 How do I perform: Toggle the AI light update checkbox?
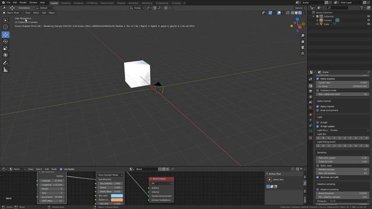[x=318, y=127]
